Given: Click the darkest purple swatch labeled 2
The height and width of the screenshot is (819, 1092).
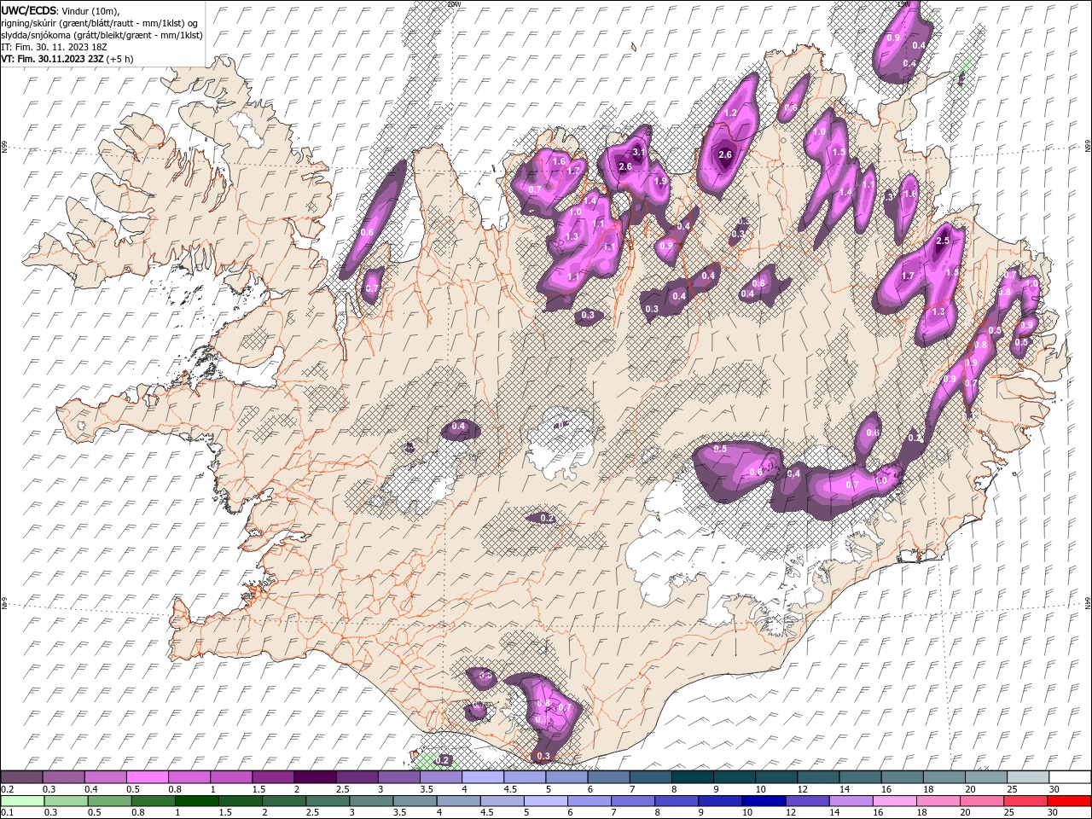Looking at the screenshot, I should coord(314,777).
